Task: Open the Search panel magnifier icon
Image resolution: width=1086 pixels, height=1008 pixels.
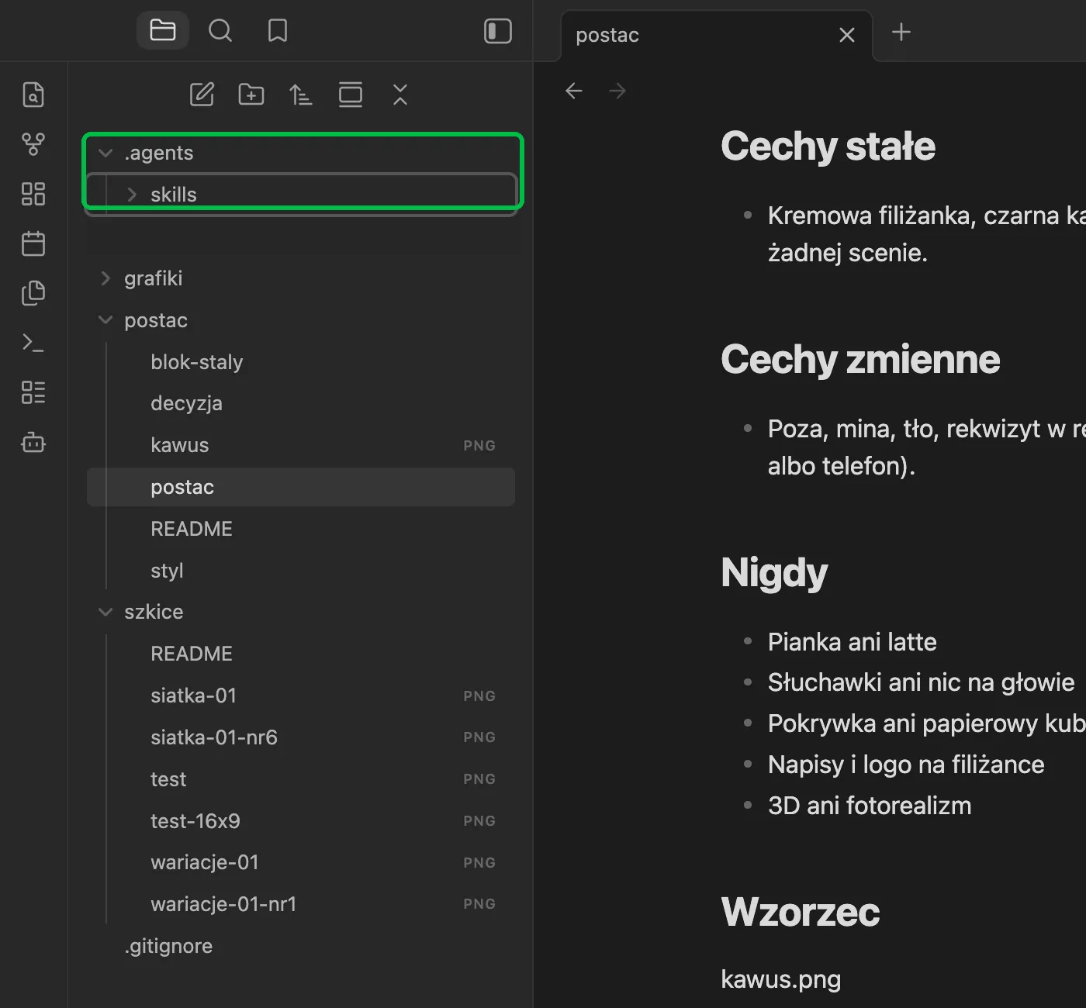Action: tap(220, 31)
